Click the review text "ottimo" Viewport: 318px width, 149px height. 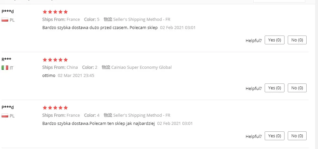point(49,76)
